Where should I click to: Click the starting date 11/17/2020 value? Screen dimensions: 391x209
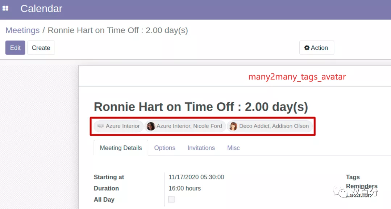point(196,177)
